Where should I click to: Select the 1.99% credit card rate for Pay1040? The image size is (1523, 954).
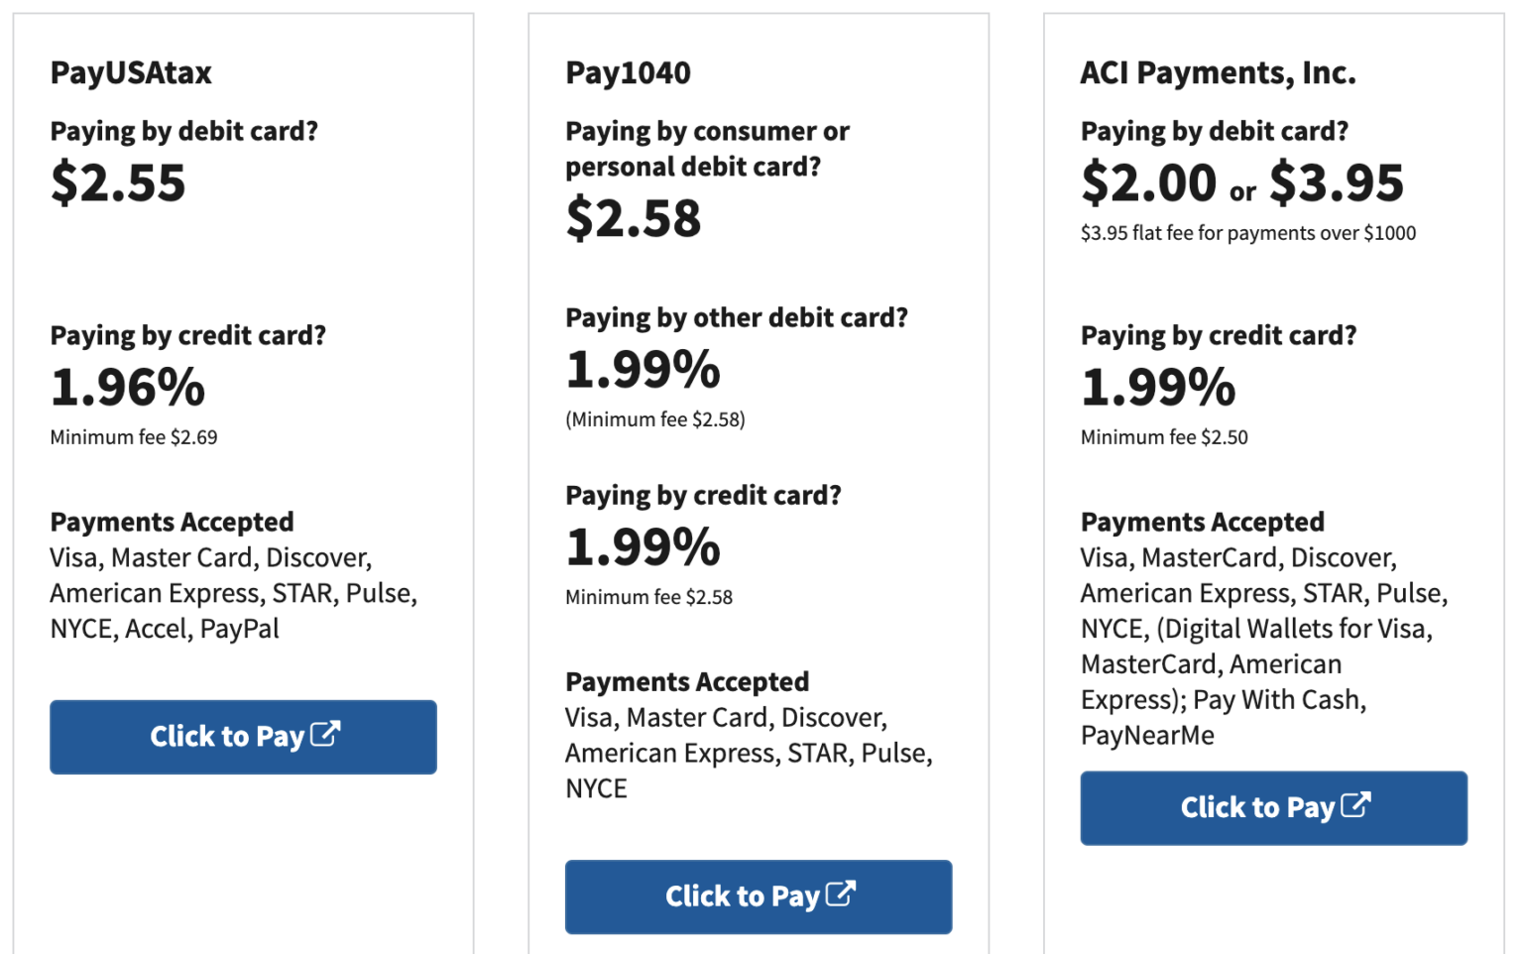click(x=642, y=545)
